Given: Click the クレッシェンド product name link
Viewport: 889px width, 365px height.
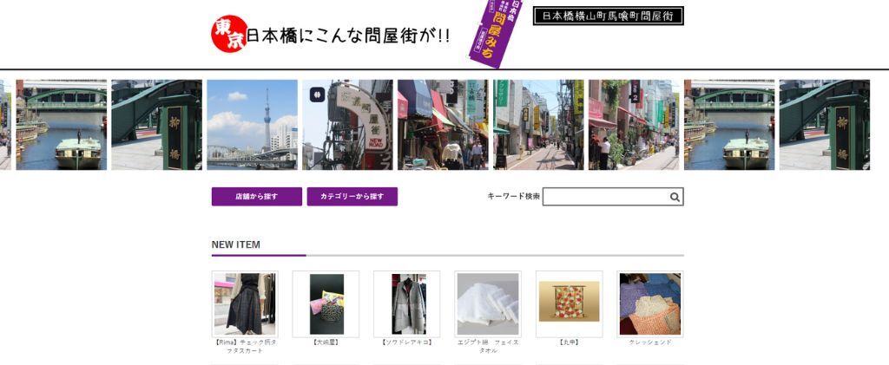Looking at the screenshot, I should click(x=649, y=342).
